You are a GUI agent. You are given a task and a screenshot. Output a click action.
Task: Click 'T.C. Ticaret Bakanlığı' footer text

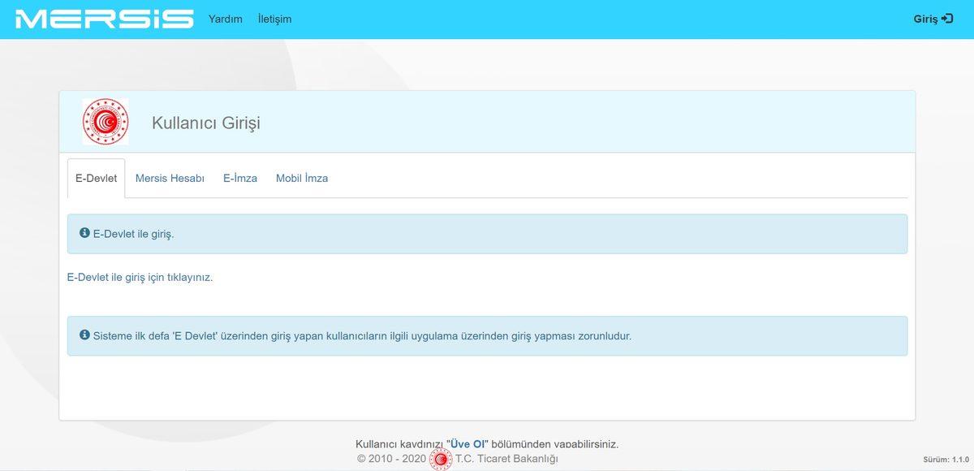(x=506, y=459)
